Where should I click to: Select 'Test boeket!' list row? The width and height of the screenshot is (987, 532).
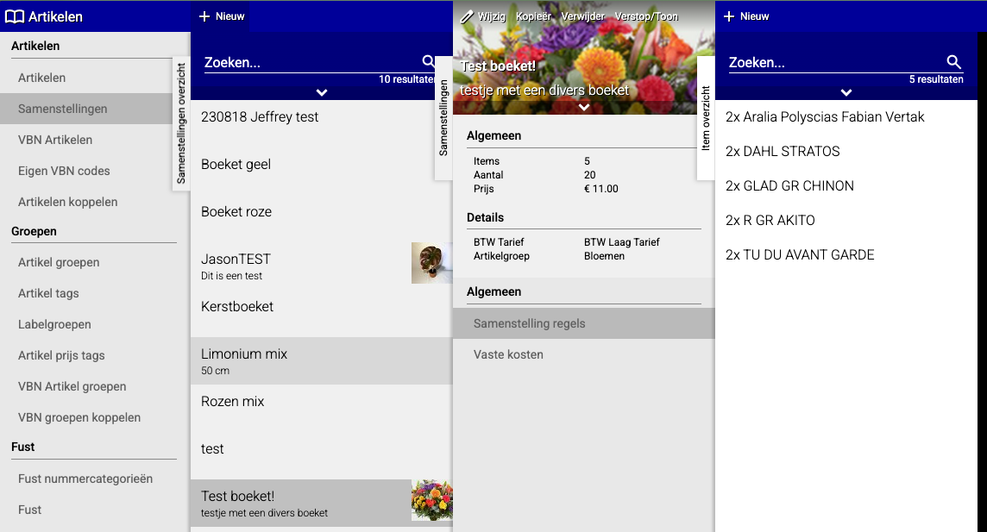coord(322,503)
